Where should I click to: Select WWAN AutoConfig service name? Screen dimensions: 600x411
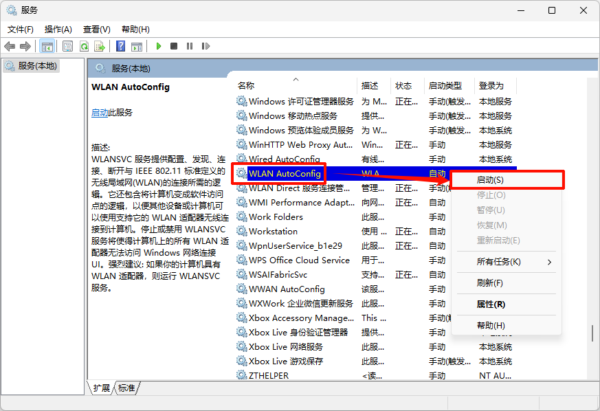coord(287,289)
